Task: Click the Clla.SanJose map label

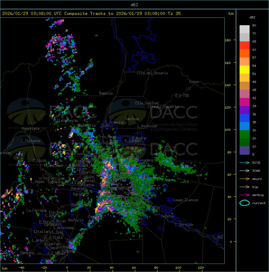Action: pos(147,103)
